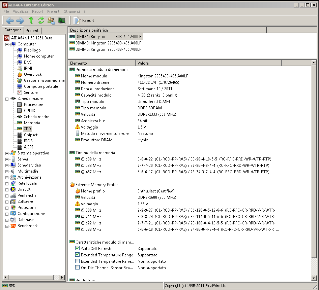
Task: Refresh the page with green arrows icon
Action: point(41,21)
